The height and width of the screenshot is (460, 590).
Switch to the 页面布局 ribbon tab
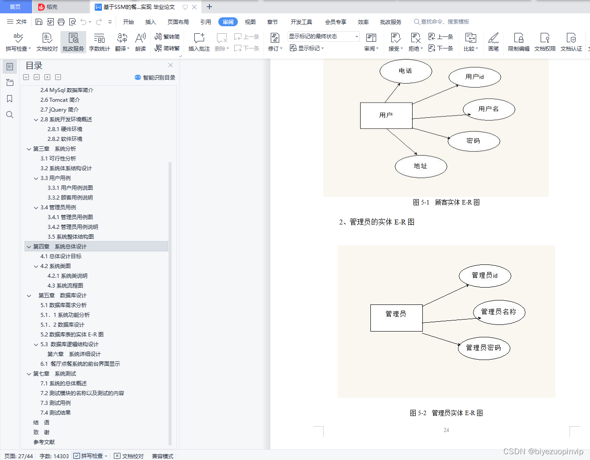coord(178,22)
